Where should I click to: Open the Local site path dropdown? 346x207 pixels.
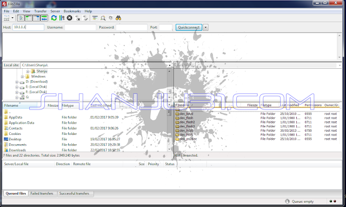point(170,65)
